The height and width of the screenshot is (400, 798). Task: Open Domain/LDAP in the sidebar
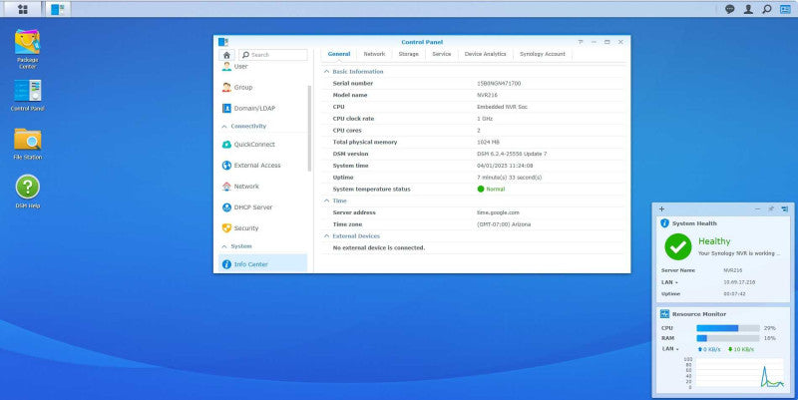[263, 109]
